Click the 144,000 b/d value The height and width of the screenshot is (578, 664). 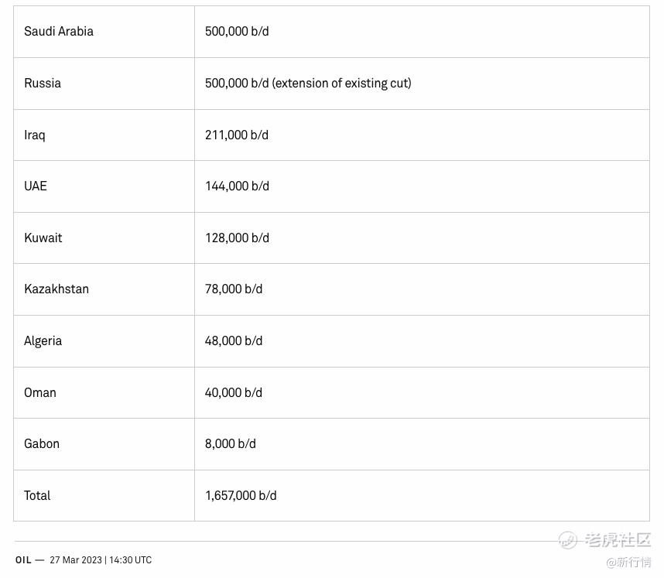[x=237, y=186]
